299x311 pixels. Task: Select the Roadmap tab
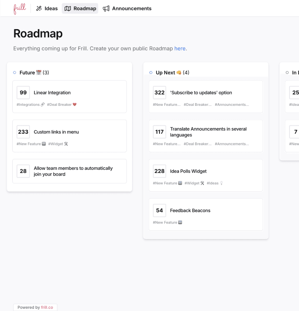(80, 9)
